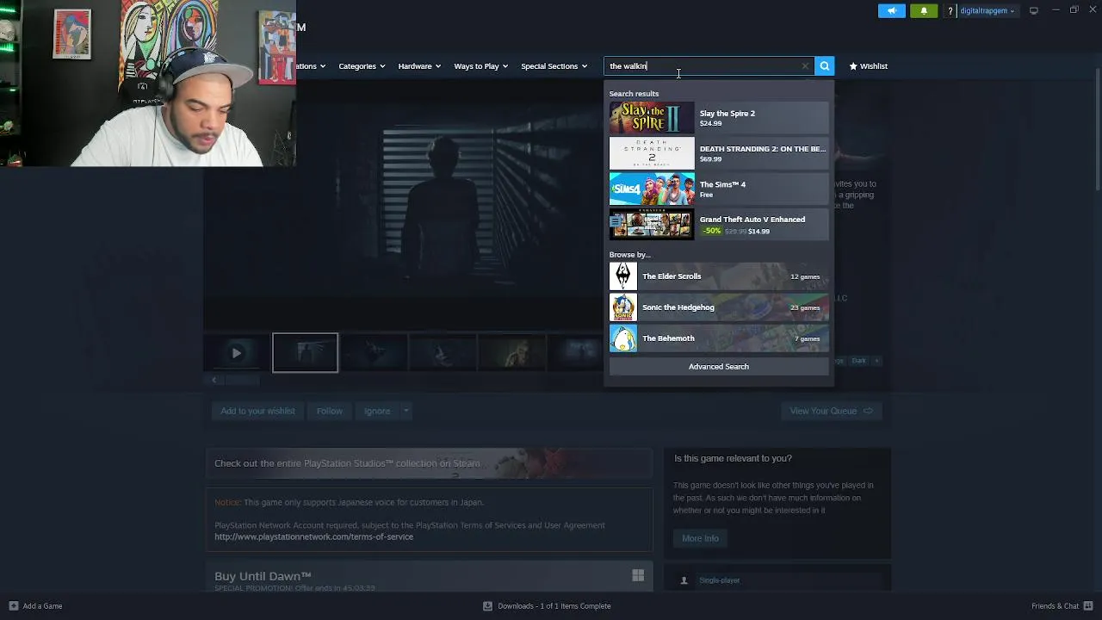Click the Windows logo icon beside Buy Until Dawn

[x=638, y=575]
